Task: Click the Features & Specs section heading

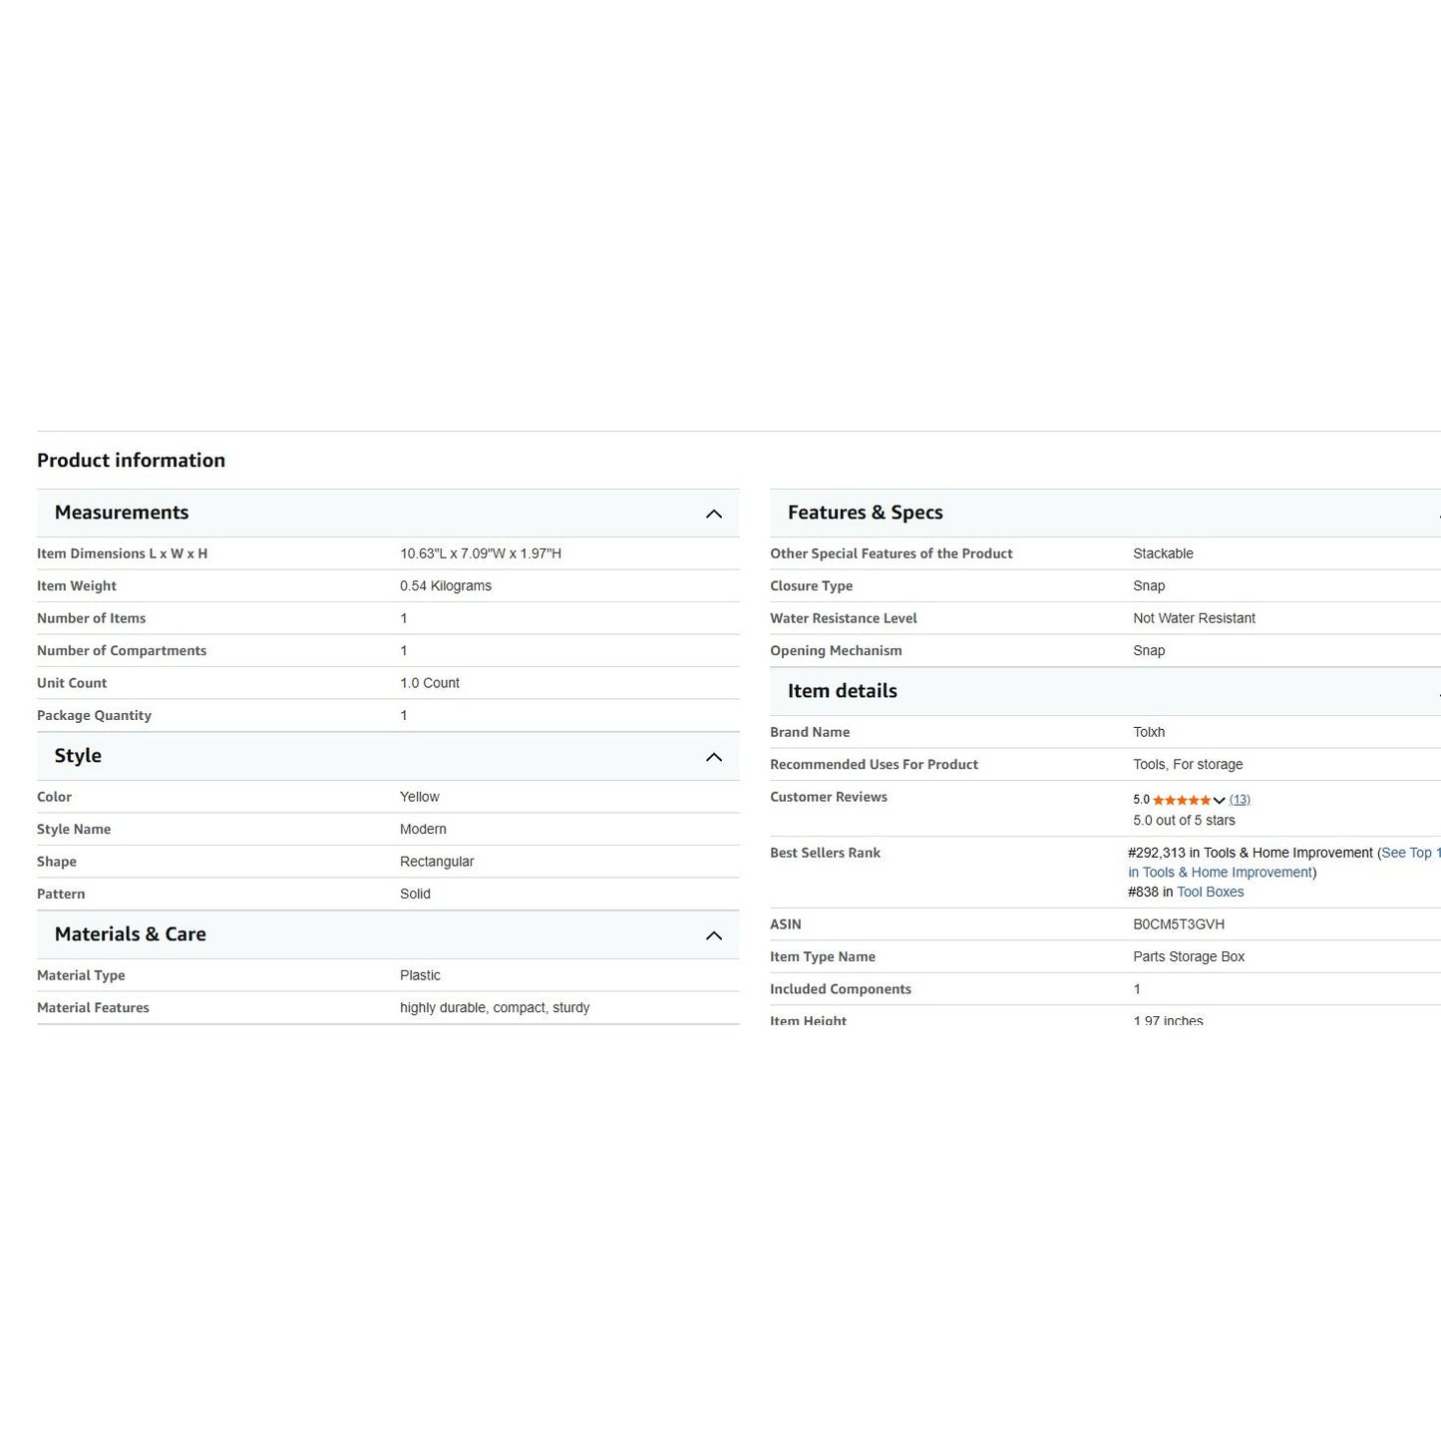Action: (865, 513)
